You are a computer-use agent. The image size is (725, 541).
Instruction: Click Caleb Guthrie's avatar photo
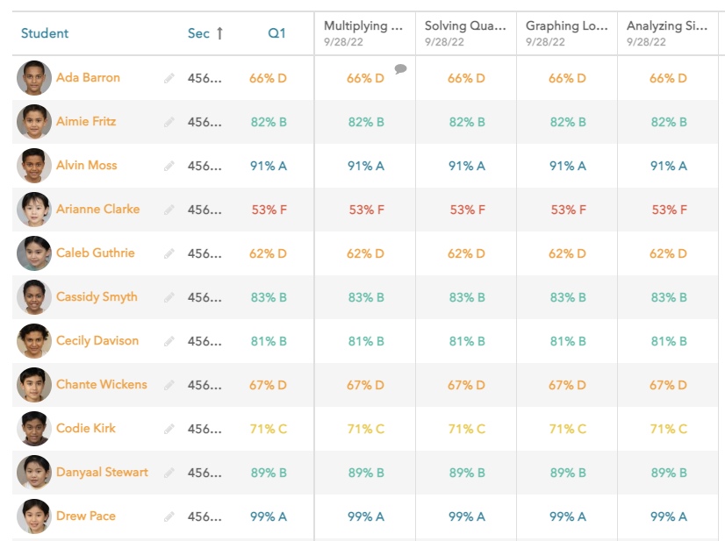click(34, 253)
